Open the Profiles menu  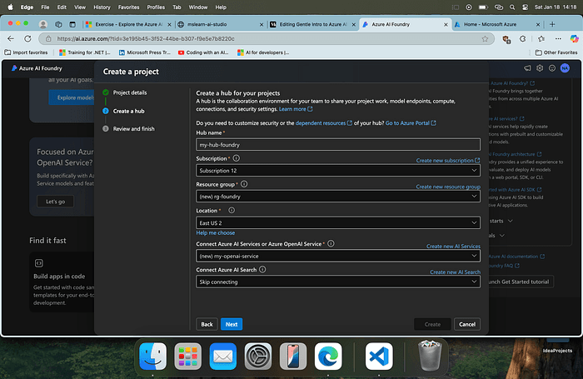pyautogui.click(x=156, y=7)
